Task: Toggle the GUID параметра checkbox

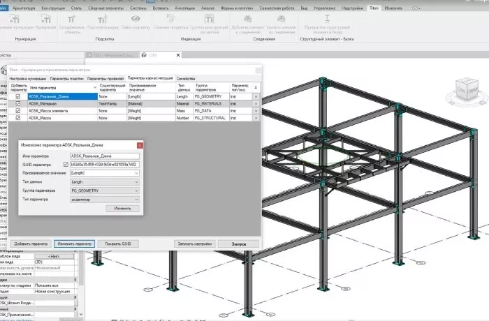Action: click(x=66, y=164)
